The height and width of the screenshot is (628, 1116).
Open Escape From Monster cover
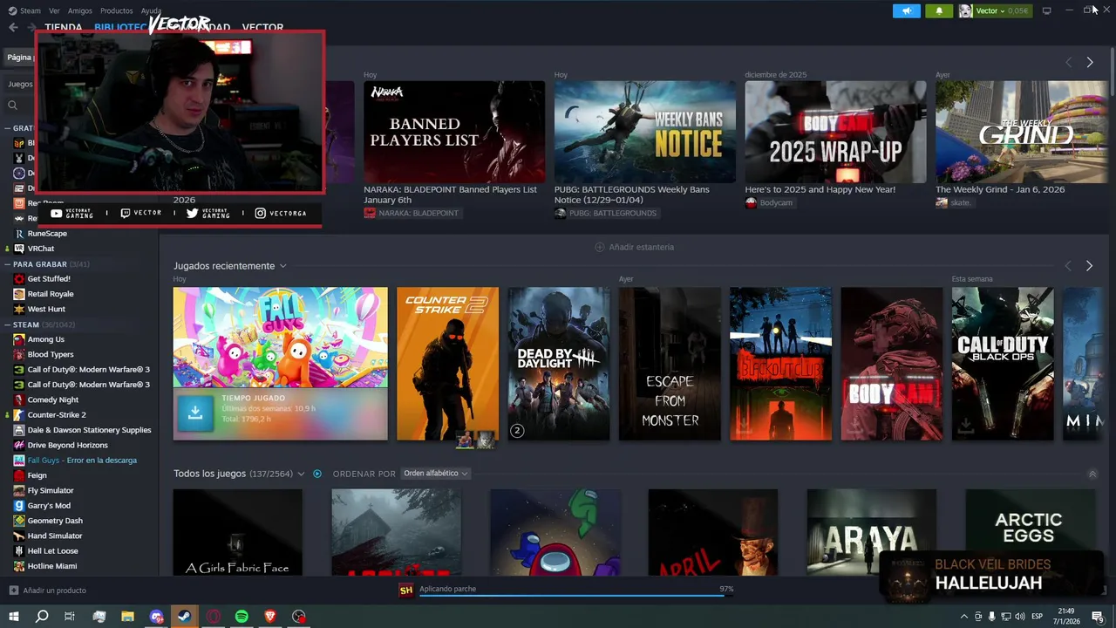pos(670,364)
